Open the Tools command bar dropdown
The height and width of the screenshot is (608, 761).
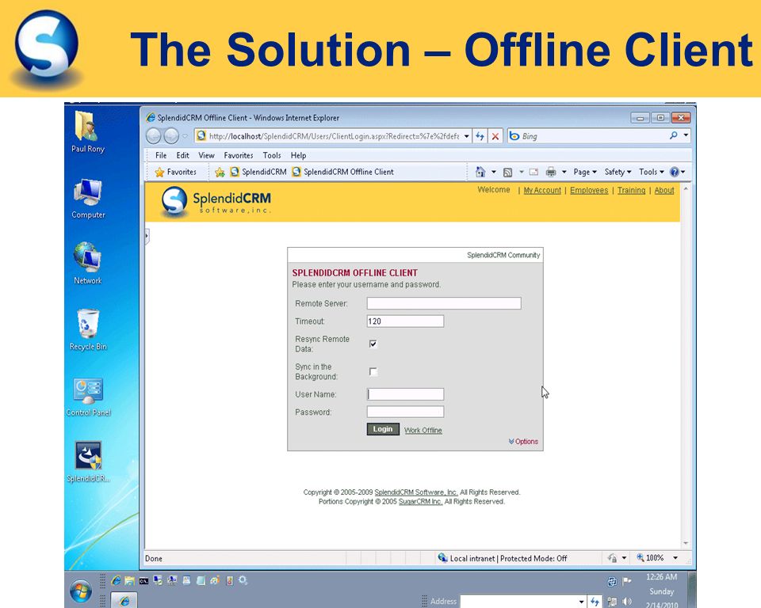point(652,172)
